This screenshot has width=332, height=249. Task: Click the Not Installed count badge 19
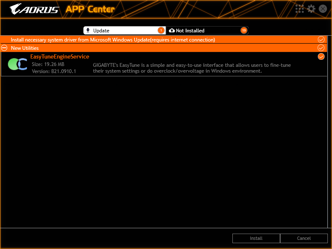(244, 30)
